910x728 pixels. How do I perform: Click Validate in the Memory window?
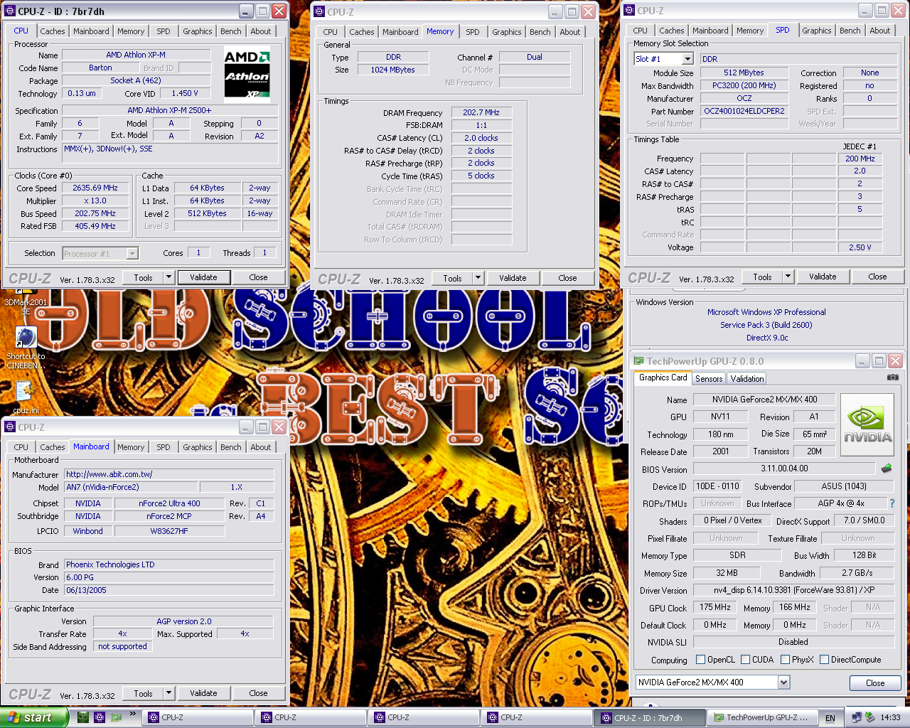point(513,278)
